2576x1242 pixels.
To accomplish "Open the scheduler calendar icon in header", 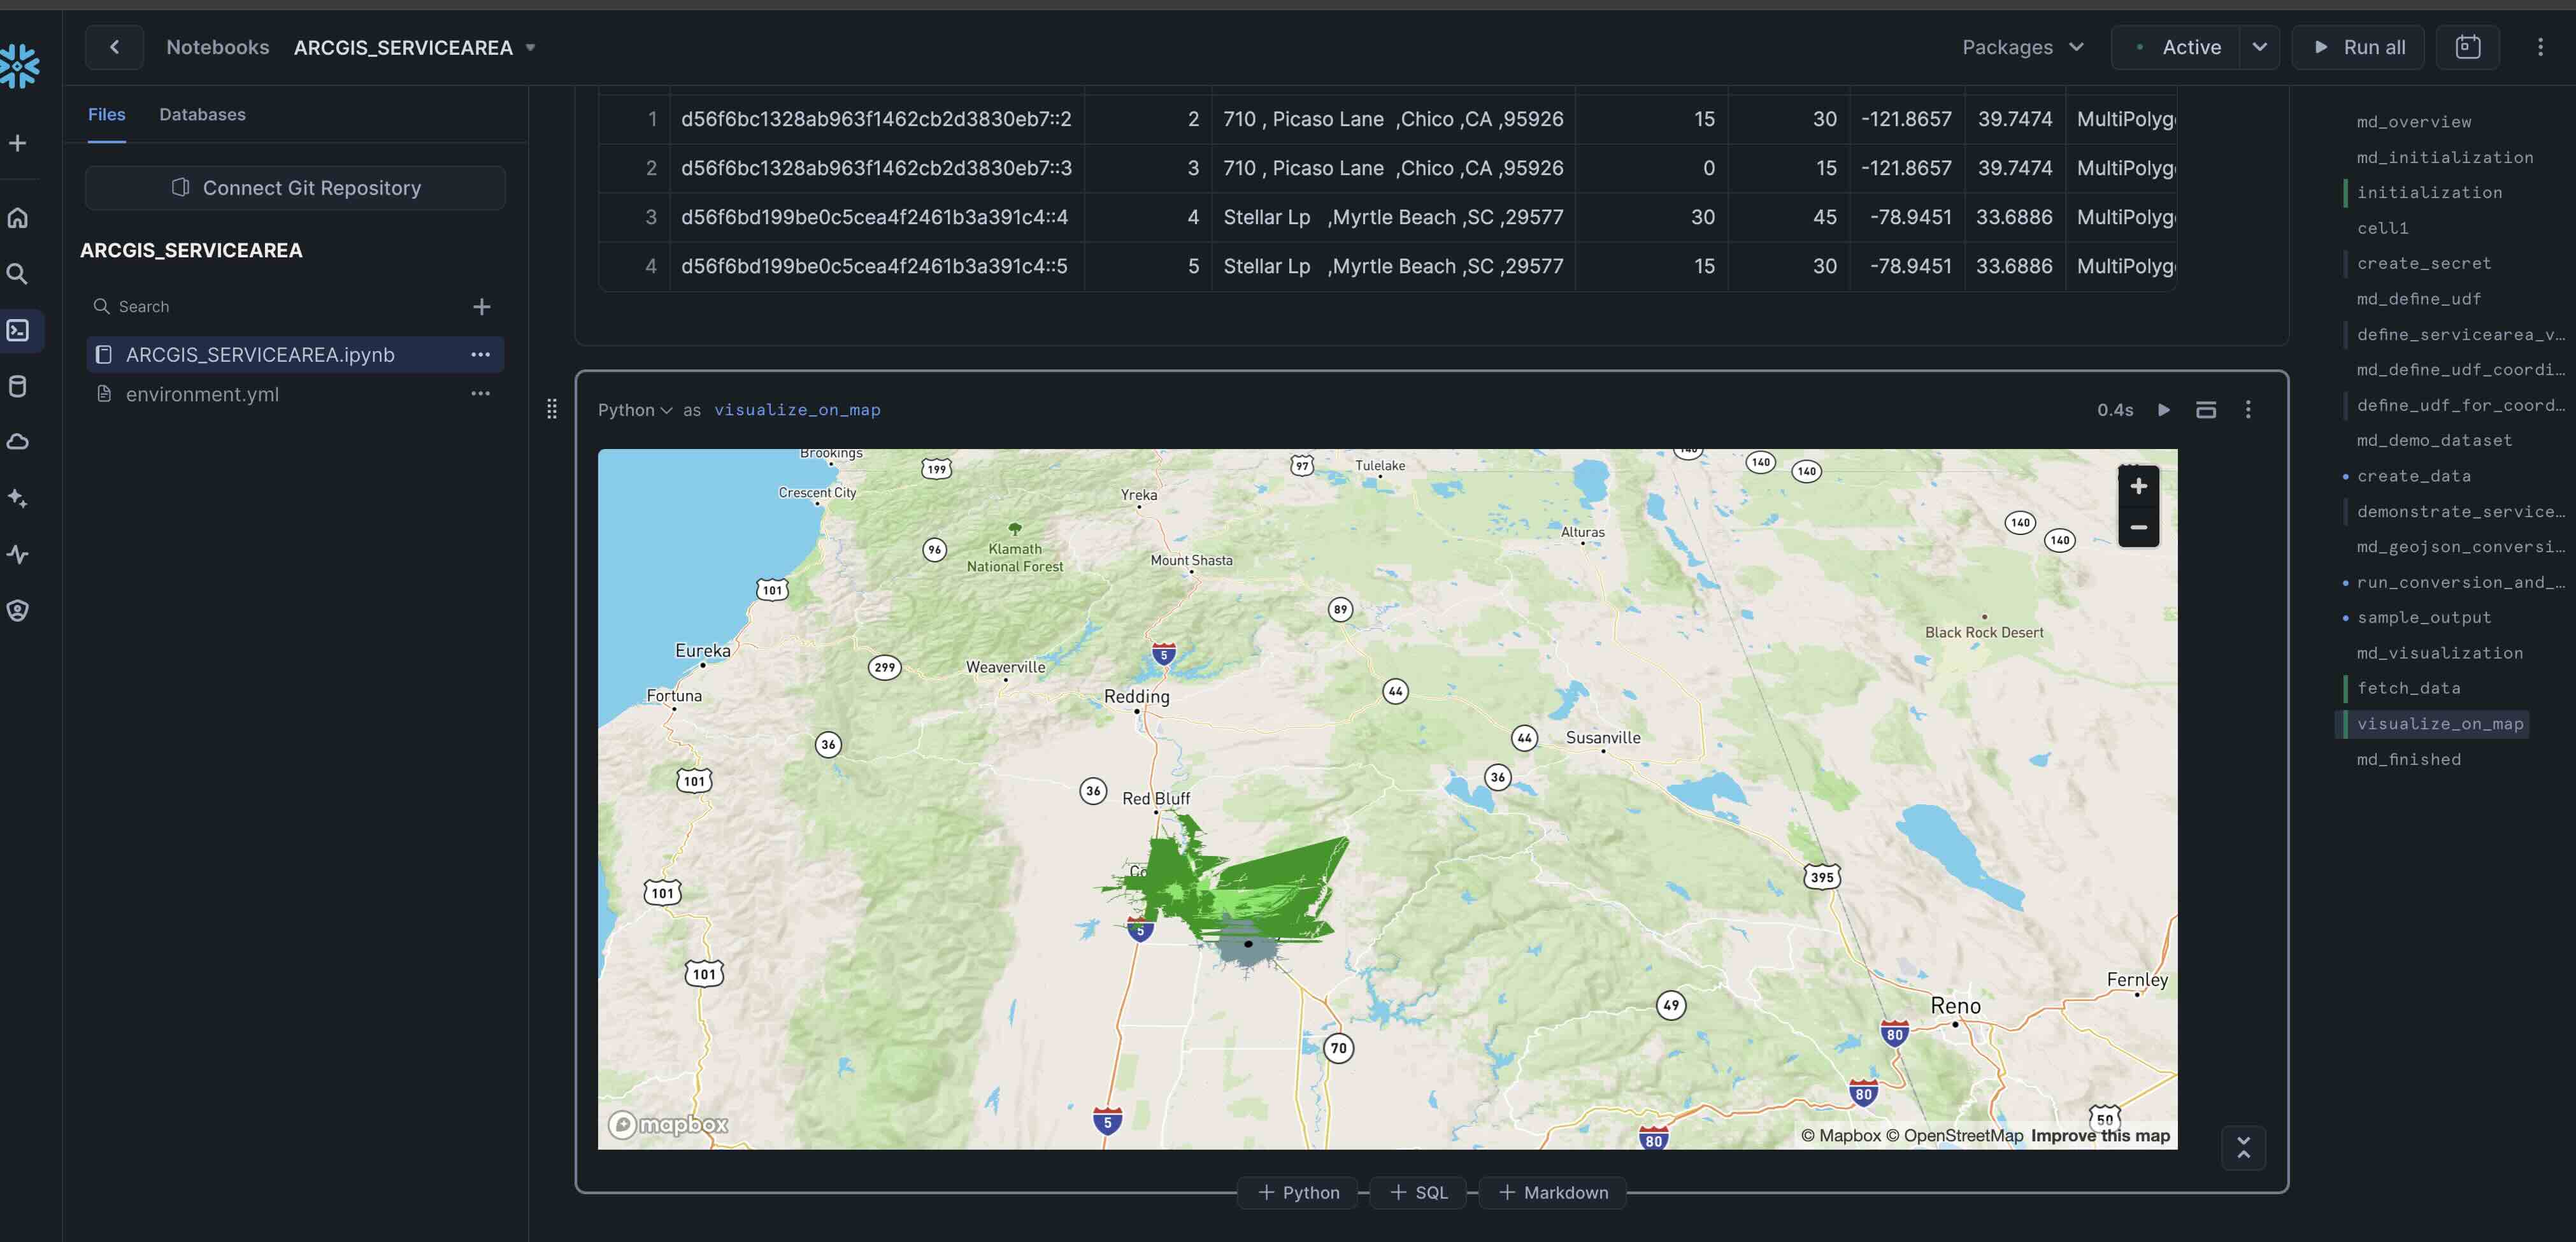I will click(2467, 47).
